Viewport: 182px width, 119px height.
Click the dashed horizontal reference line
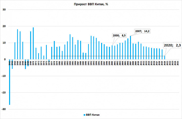click(x=108, y=56)
